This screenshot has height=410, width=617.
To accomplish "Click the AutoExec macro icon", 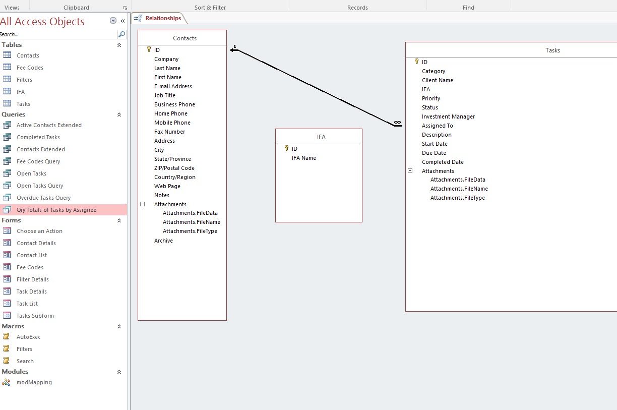I will point(7,336).
